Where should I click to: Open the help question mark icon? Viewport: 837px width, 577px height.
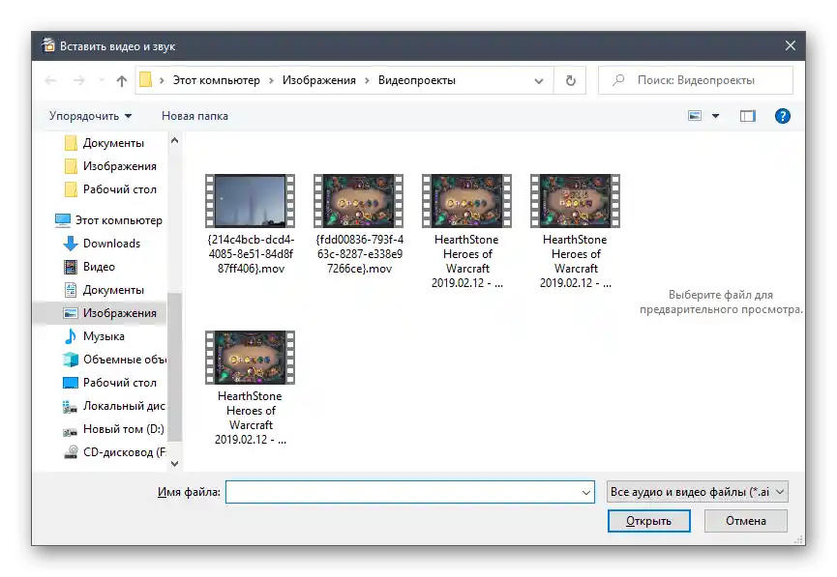click(x=783, y=116)
